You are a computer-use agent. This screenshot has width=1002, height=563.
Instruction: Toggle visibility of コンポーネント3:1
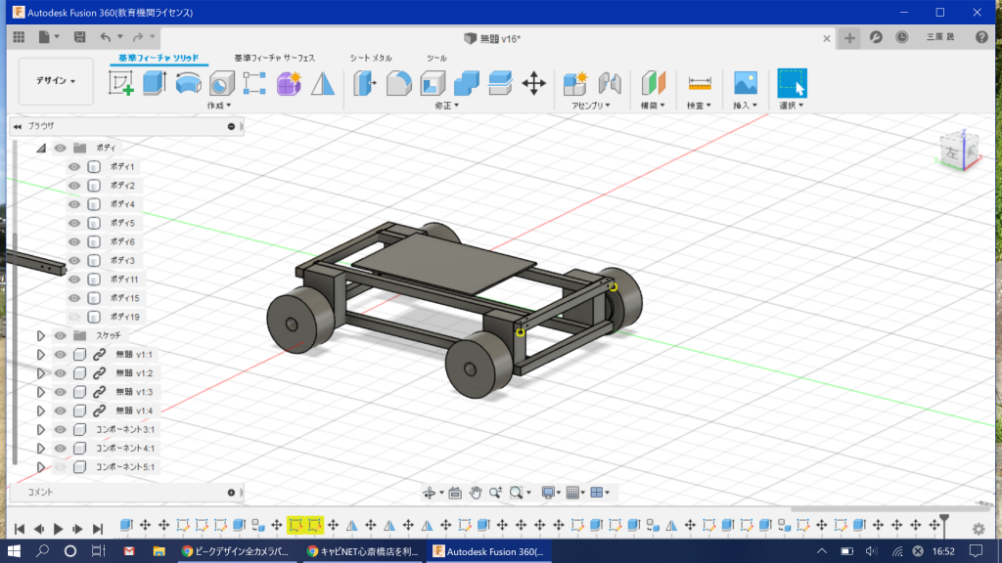pos(60,429)
